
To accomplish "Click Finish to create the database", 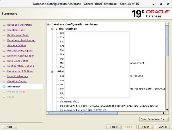I will (146, 127).
